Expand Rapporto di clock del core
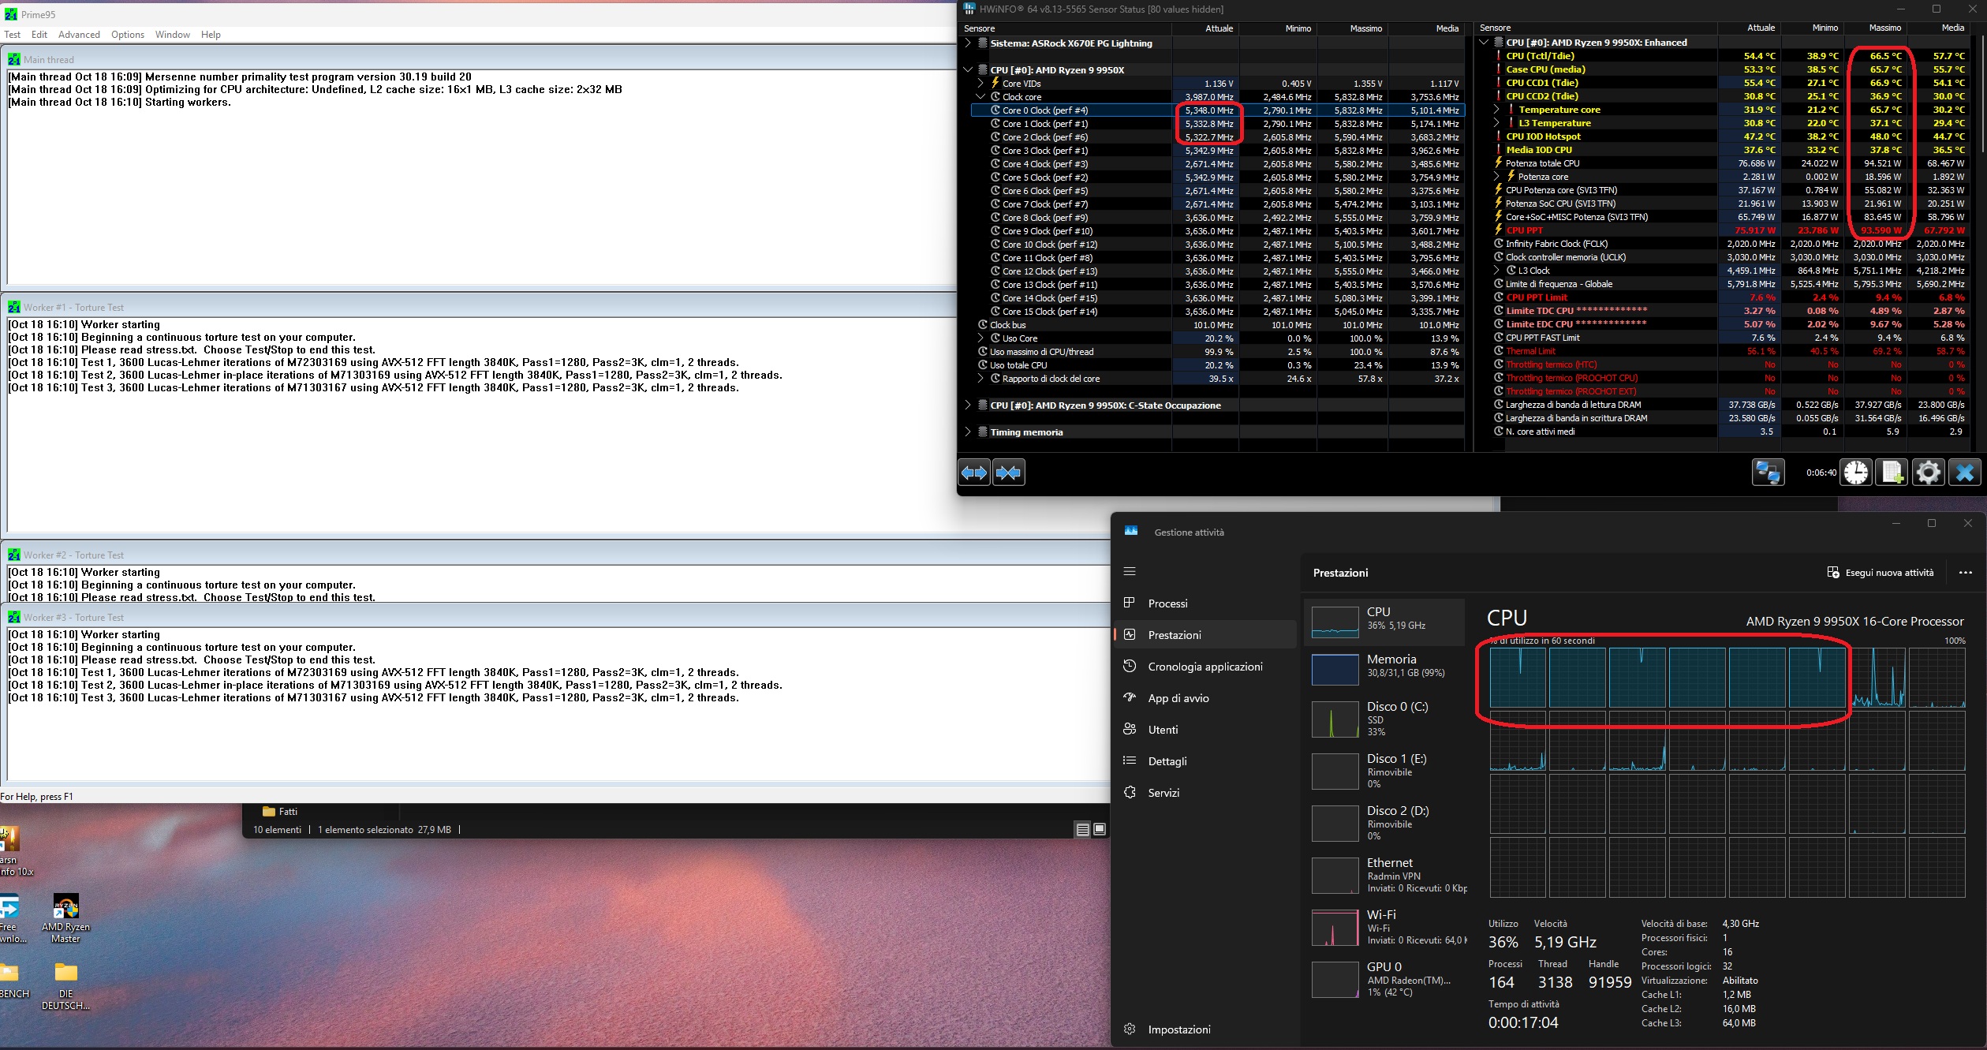1987x1050 pixels. coord(980,379)
